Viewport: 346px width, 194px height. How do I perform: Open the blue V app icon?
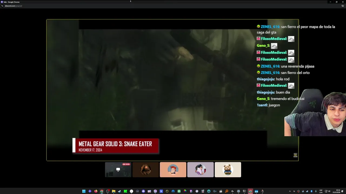click(161, 191)
